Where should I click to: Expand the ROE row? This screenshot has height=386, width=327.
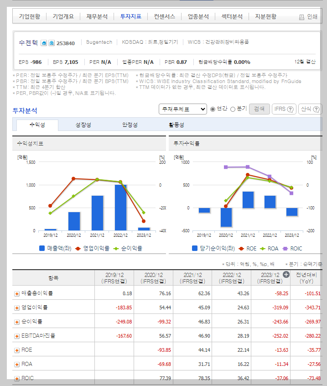[x=17, y=350]
